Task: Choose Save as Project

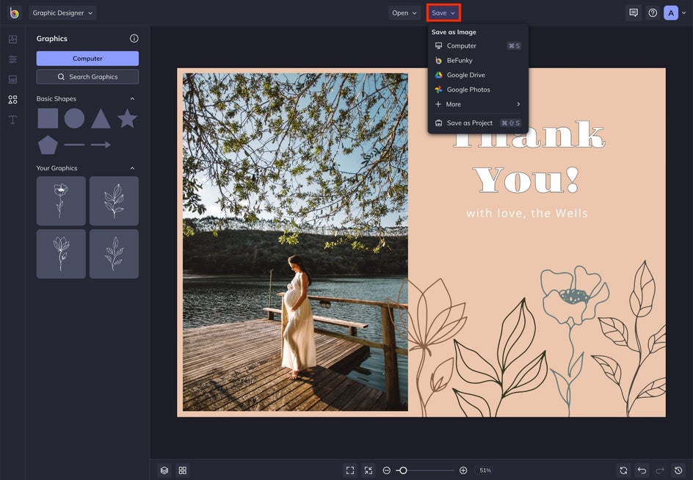Action: [478, 123]
